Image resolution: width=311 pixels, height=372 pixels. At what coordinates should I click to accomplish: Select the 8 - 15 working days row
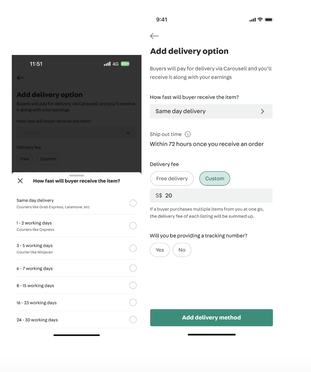coord(77,285)
